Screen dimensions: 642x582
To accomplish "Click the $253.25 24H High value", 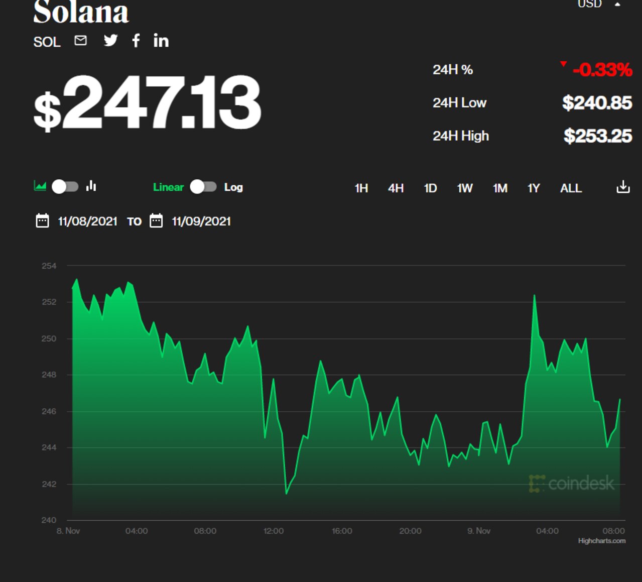I will click(x=598, y=136).
